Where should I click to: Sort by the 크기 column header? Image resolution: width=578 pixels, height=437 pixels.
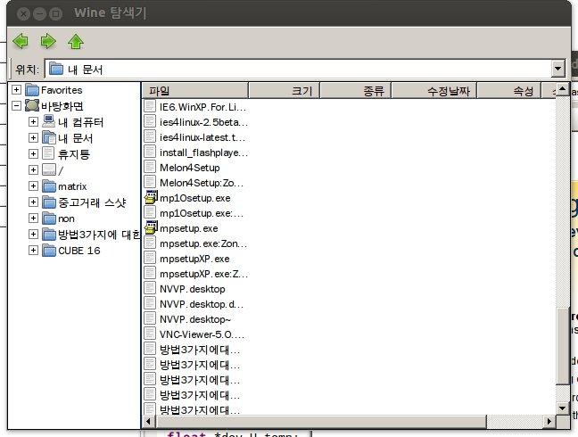click(284, 91)
